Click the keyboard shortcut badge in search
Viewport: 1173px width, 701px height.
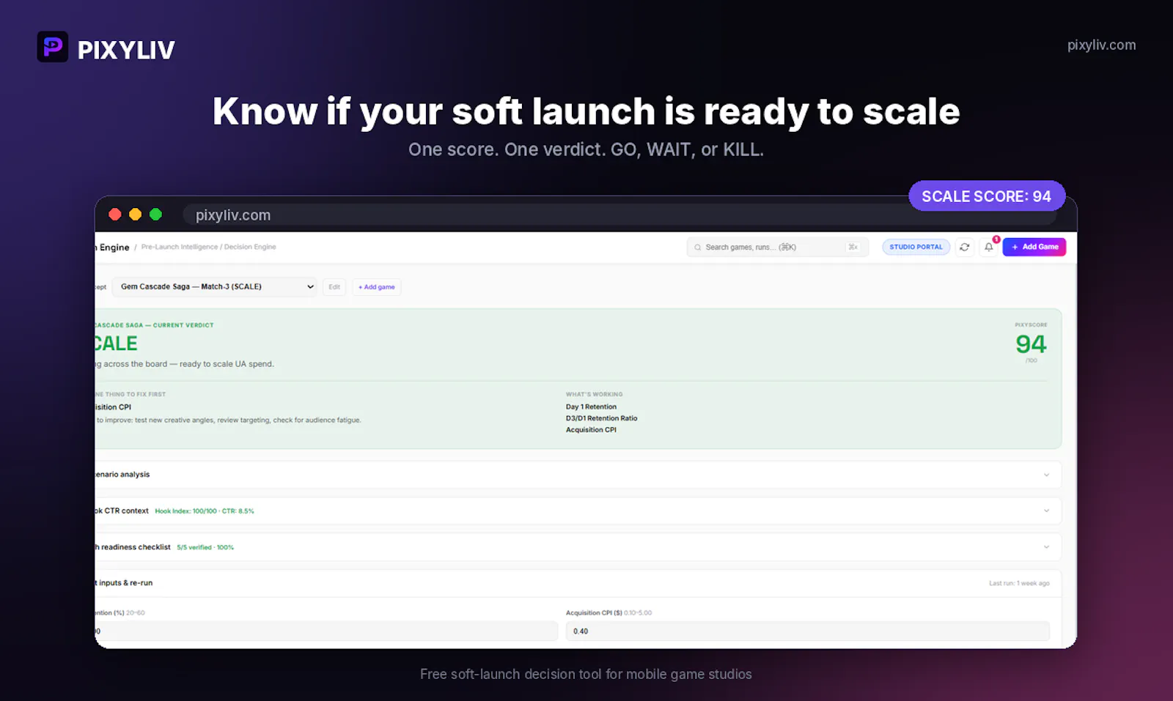[853, 247]
